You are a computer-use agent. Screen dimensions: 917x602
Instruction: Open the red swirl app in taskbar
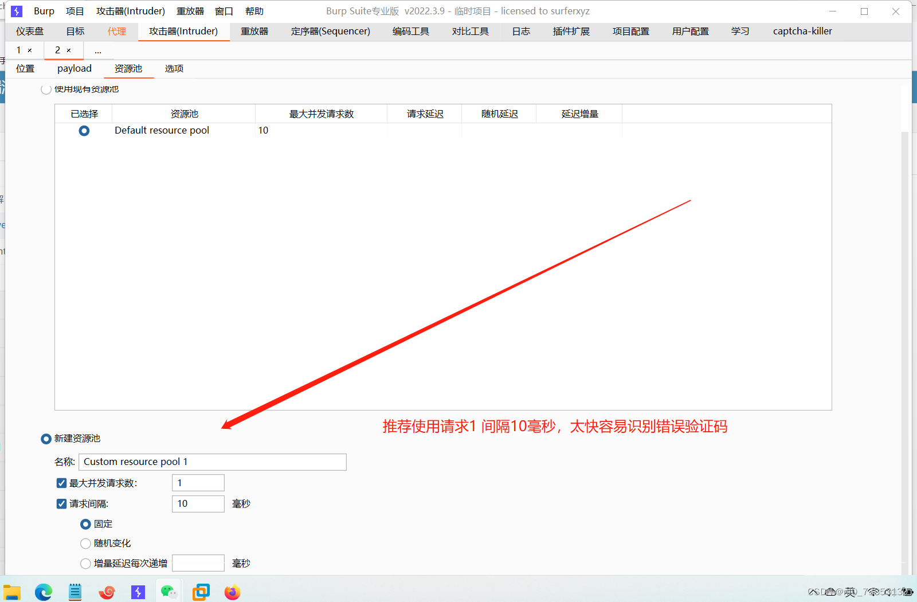[107, 592]
